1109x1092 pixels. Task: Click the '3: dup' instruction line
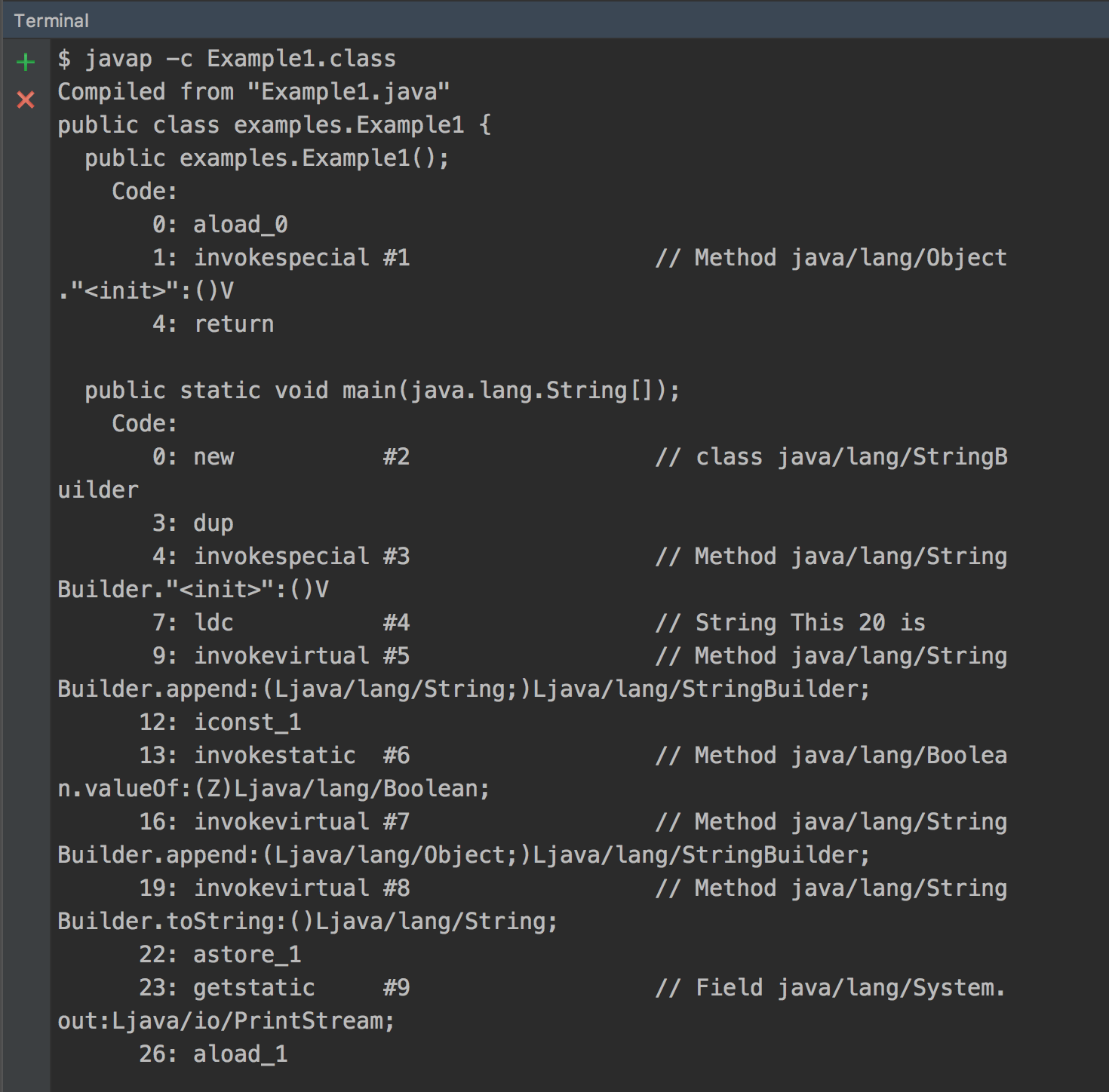pyautogui.click(x=193, y=523)
